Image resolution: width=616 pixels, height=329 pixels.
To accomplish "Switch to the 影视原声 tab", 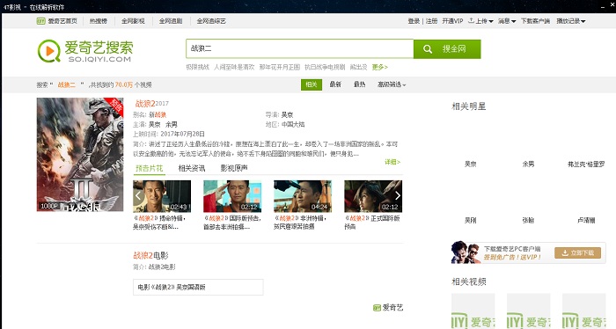I will point(234,168).
